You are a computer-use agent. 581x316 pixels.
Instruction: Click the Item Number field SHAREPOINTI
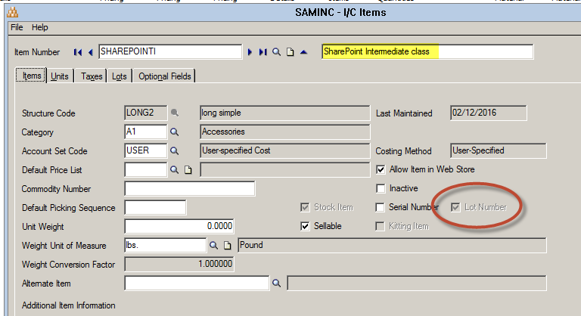pyautogui.click(x=170, y=52)
